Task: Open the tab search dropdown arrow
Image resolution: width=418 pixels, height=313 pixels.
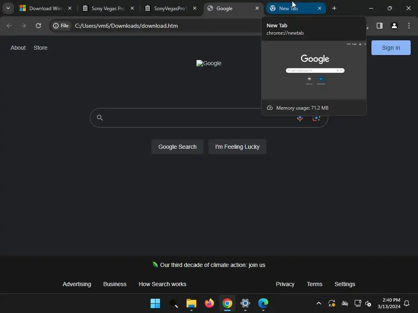Action: coord(8,8)
